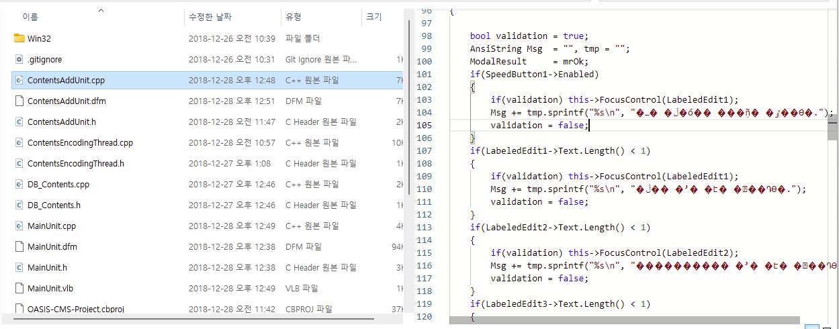The width and height of the screenshot is (839, 329).
Task: Click FocusControl(LabeledEdit2) statement on line 115
Action: click(x=653, y=252)
